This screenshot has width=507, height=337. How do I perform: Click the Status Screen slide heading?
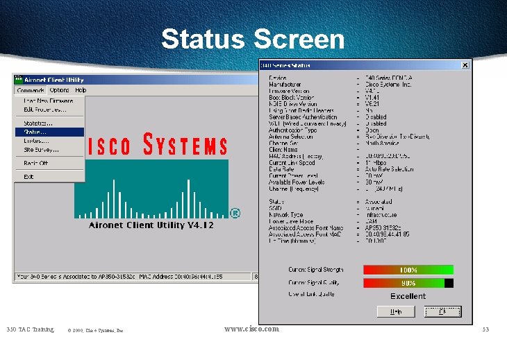tap(253, 39)
